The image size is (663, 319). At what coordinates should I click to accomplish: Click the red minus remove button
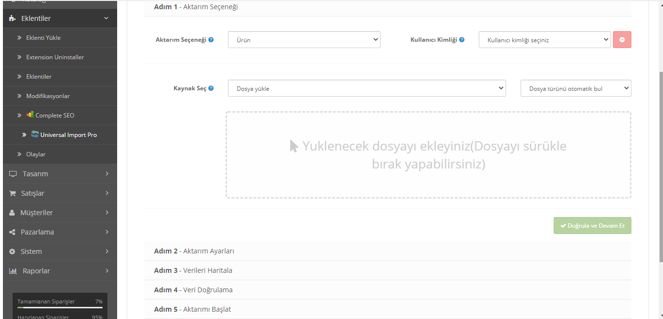pyautogui.click(x=622, y=40)
